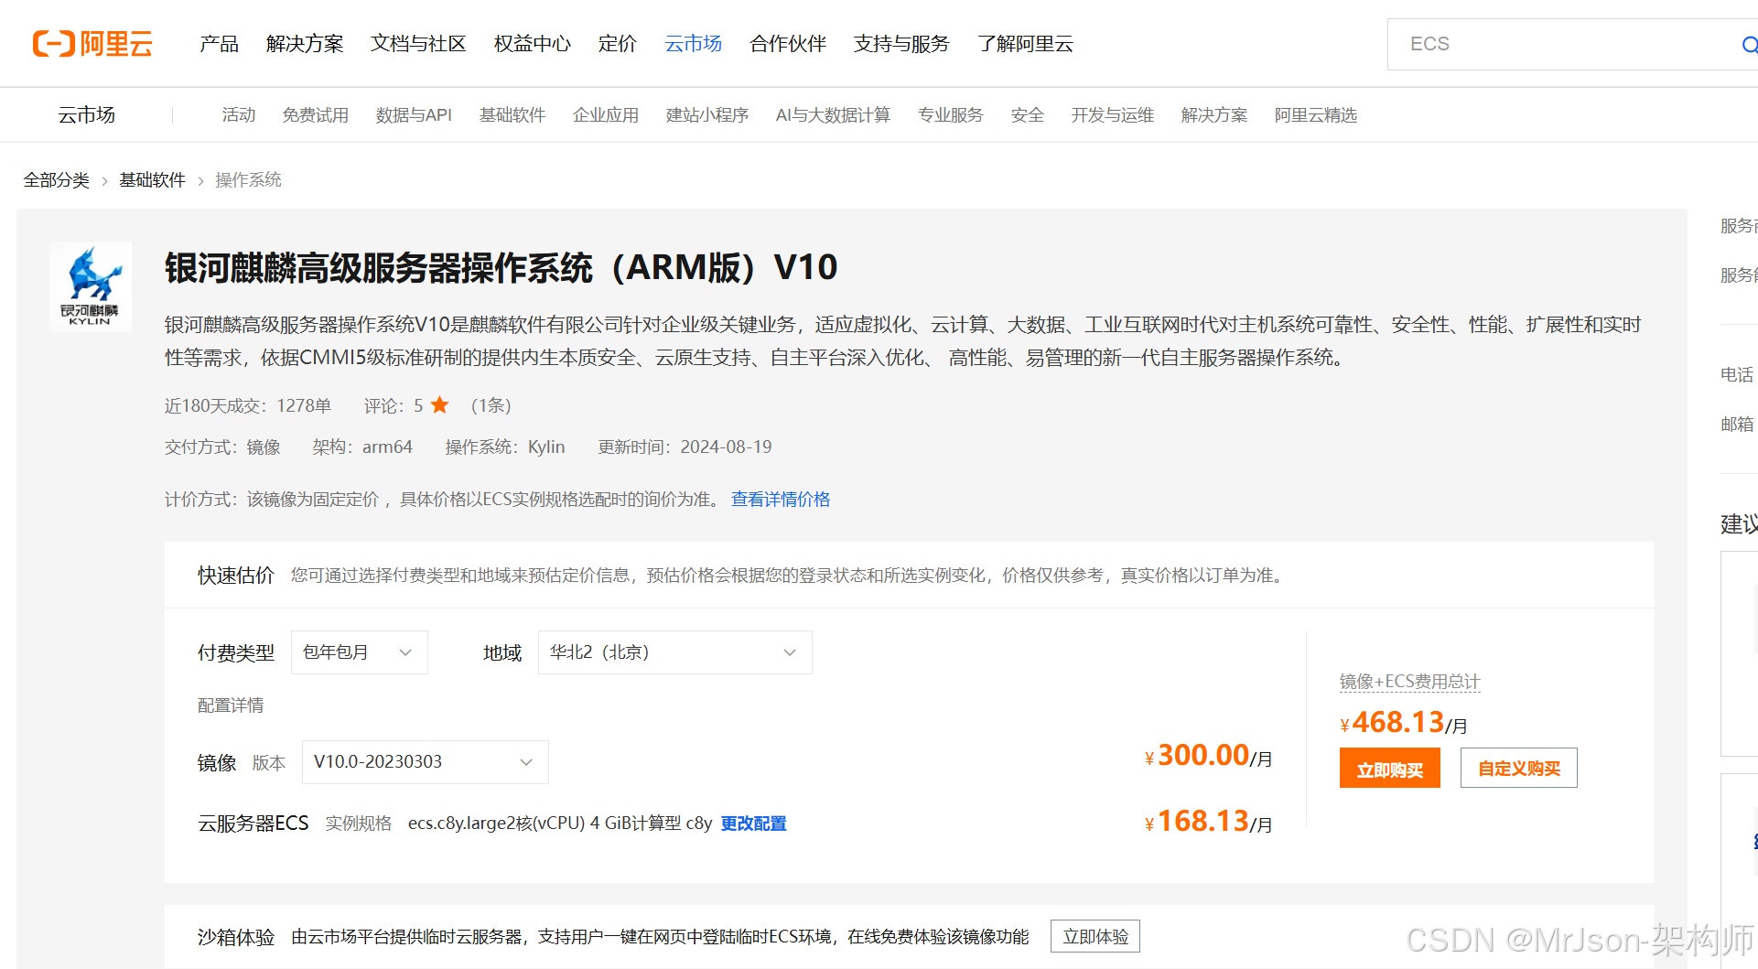Screen dimensions: 1758x969
Task: Open the 权益中心 top menu
Action: pyautogui.click(x=532, y=44)
